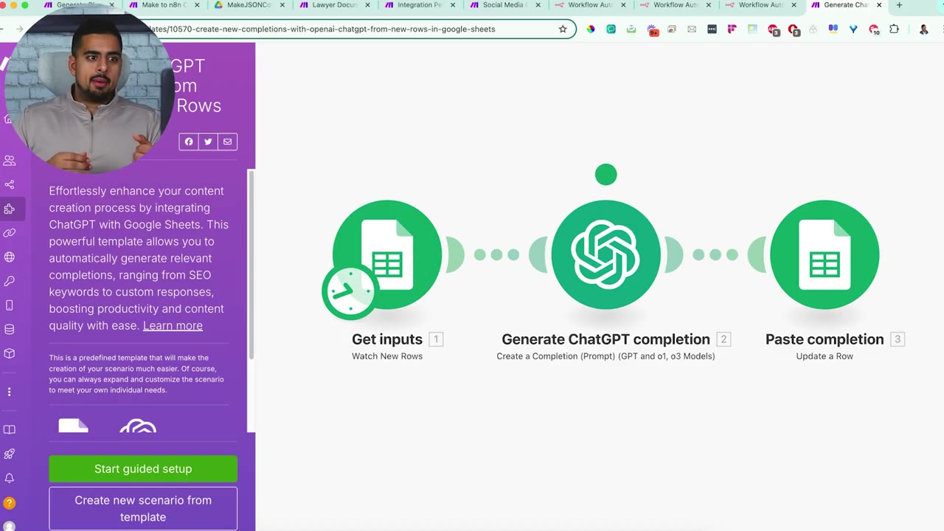This screenshot has height=531, width=944.
Task: Close the Make to n8n tab
Action: pyautogui.click(x=197, y=5)
